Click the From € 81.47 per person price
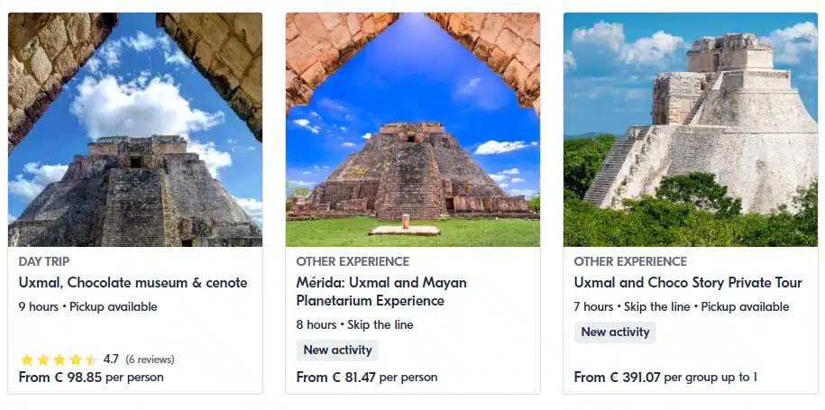 (367, 377)
